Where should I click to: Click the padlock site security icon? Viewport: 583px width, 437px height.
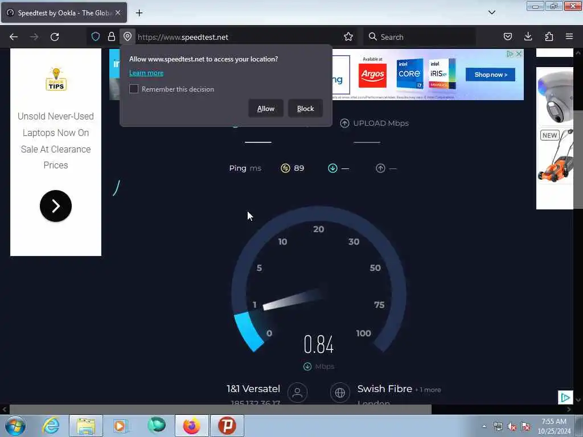pos(111,36)
